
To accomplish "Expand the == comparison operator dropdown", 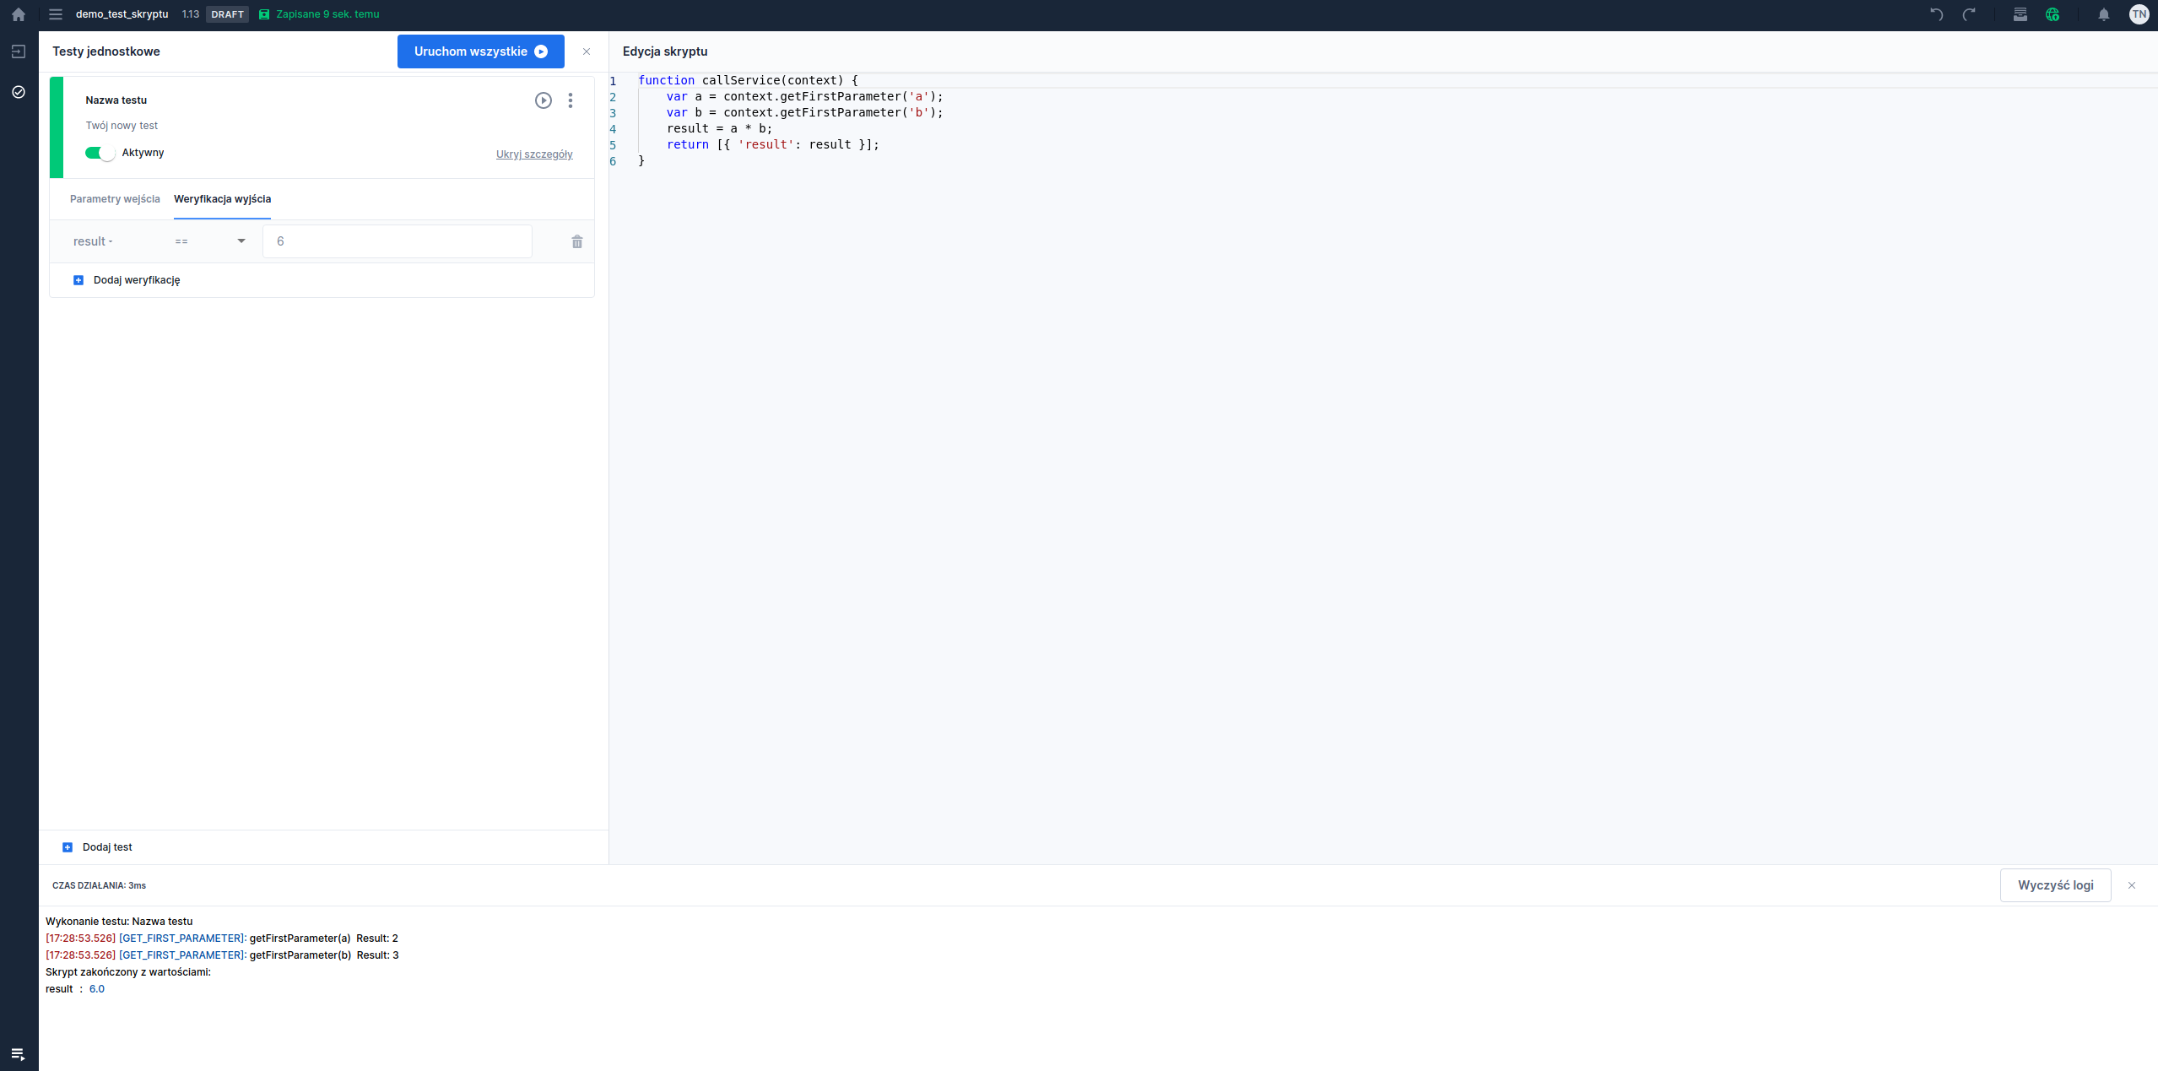I will pyautogui.click(x=210, y=241).
